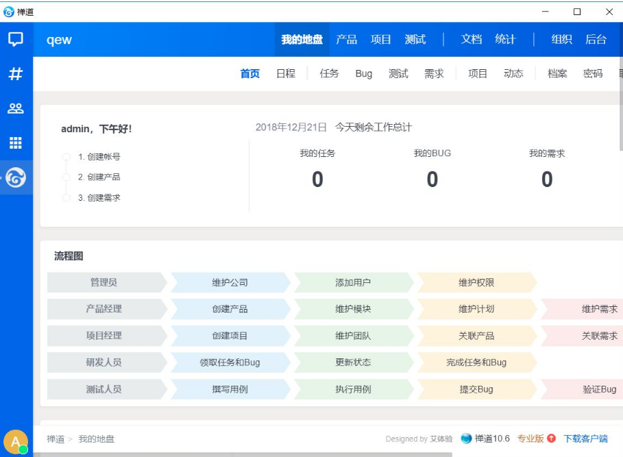Click the 艾体验 designer link
The height and width of the screenshot is (457, 623).
(441, 439)
